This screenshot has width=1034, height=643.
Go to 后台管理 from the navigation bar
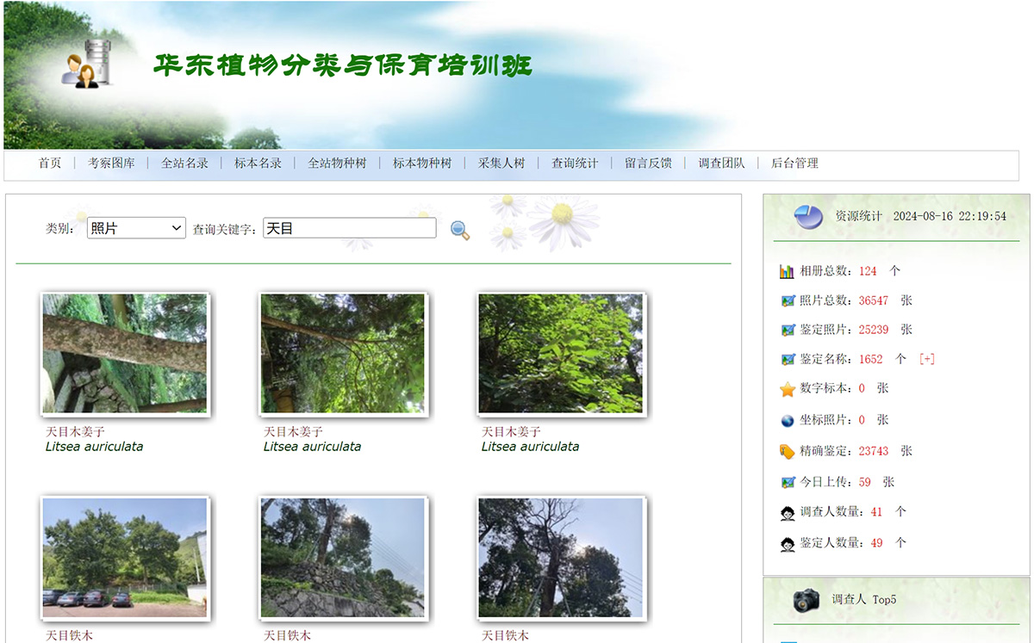pyautogui.click(x=794, y=163)
